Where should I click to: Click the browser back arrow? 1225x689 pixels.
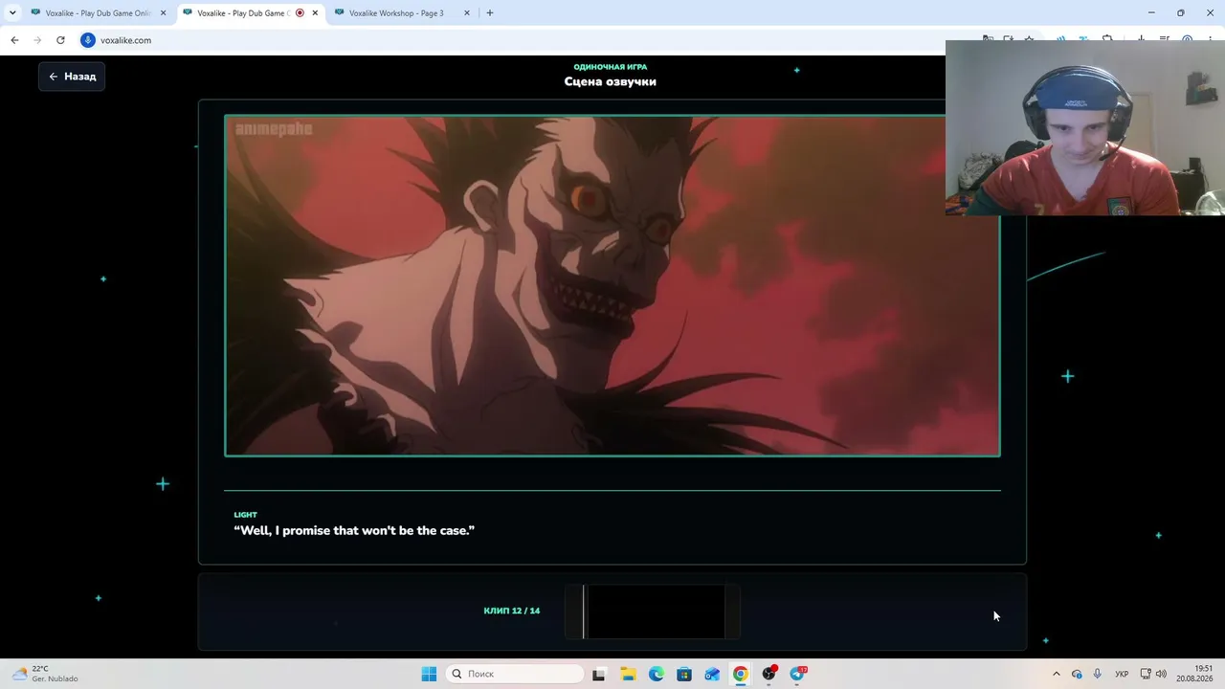14,40
